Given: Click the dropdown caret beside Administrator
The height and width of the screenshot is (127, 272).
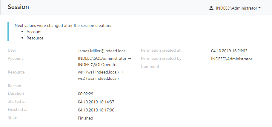Looking at the screenshot, I should [x=259, y=8].
